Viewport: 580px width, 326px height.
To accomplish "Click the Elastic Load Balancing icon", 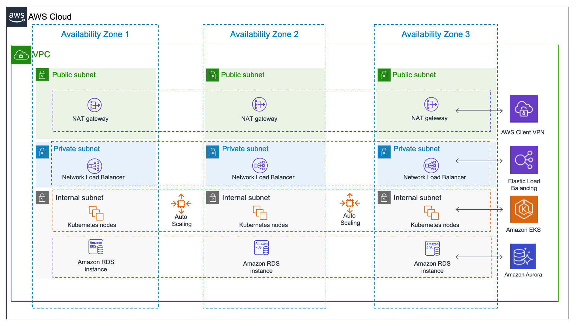I will click(524, 160).
